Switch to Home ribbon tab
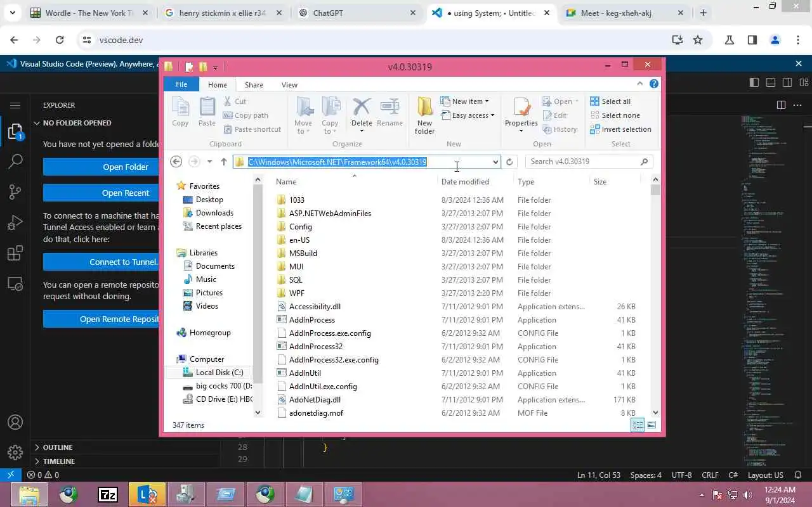The width and height of the screenshot is (812, 507). pos(217,85)
